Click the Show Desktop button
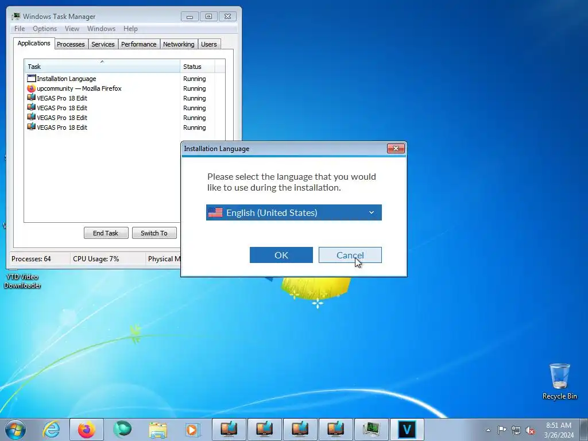This screenshot has height=441, width=588. (x=584, y=430)
